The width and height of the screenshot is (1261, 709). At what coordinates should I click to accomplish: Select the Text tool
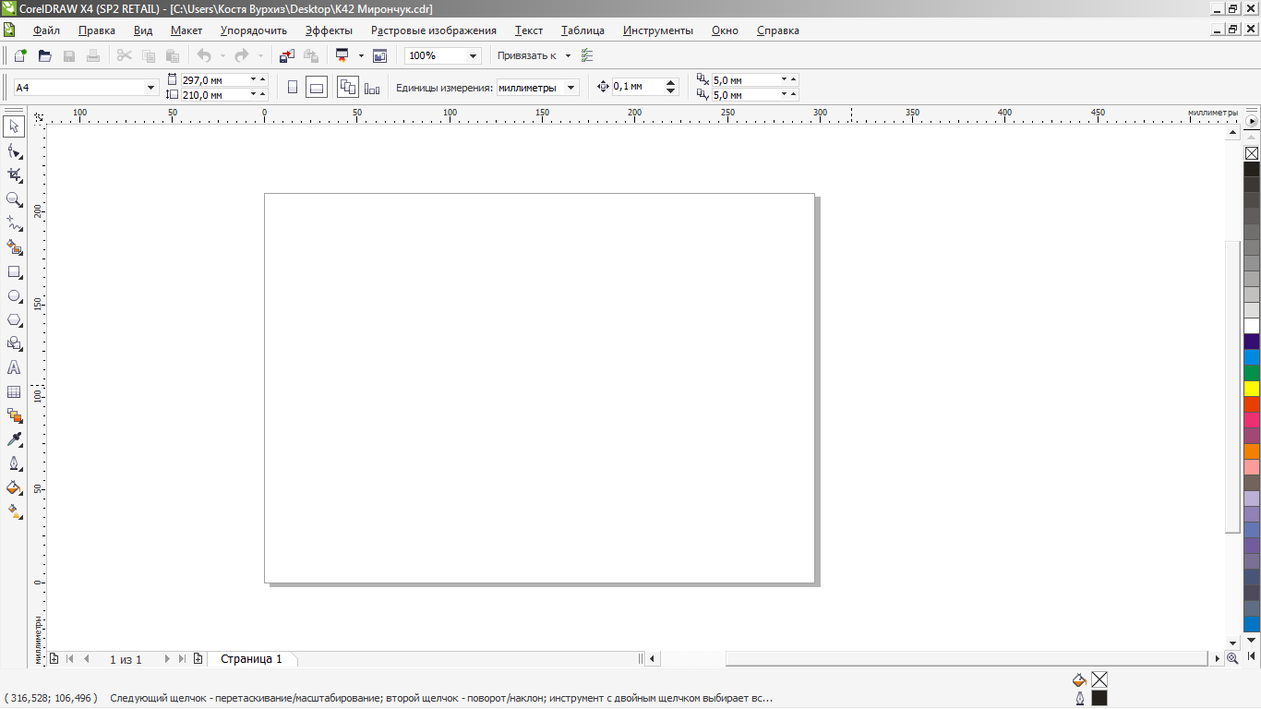pos(14,367)
